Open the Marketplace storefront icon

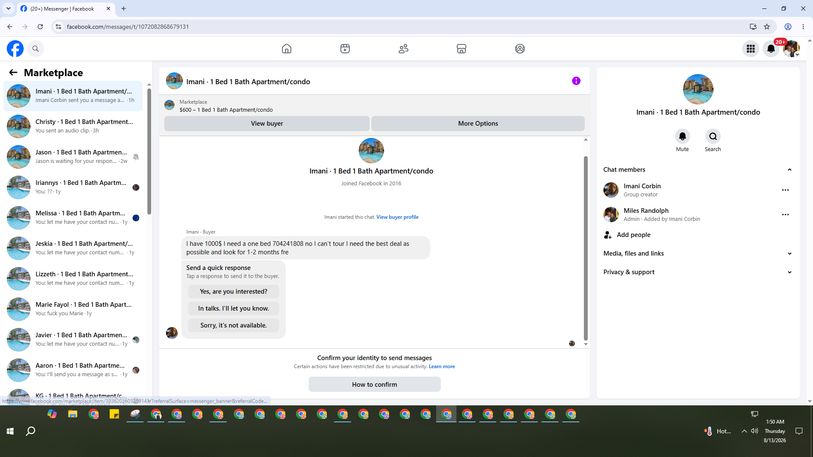[462, 49]
